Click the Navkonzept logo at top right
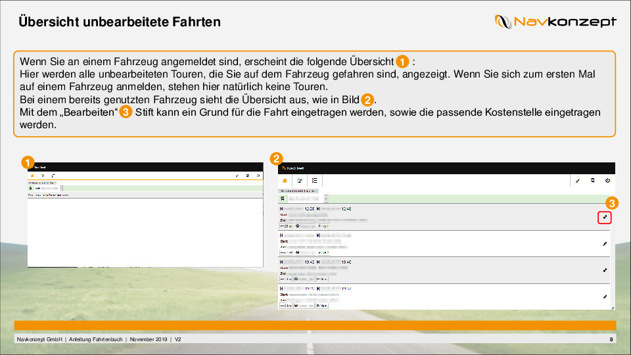 click(x=555, y=22)
